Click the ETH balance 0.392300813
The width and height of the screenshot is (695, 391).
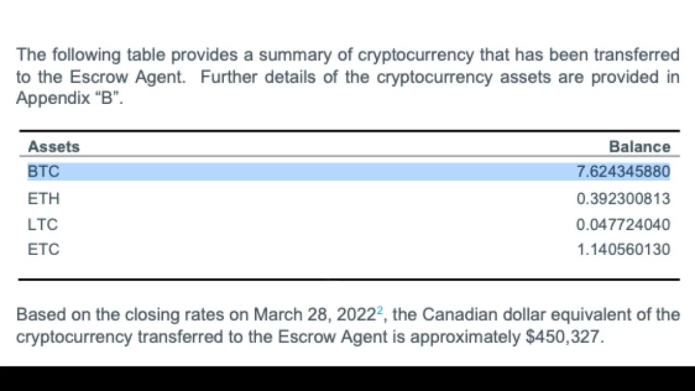pos(623,198)
